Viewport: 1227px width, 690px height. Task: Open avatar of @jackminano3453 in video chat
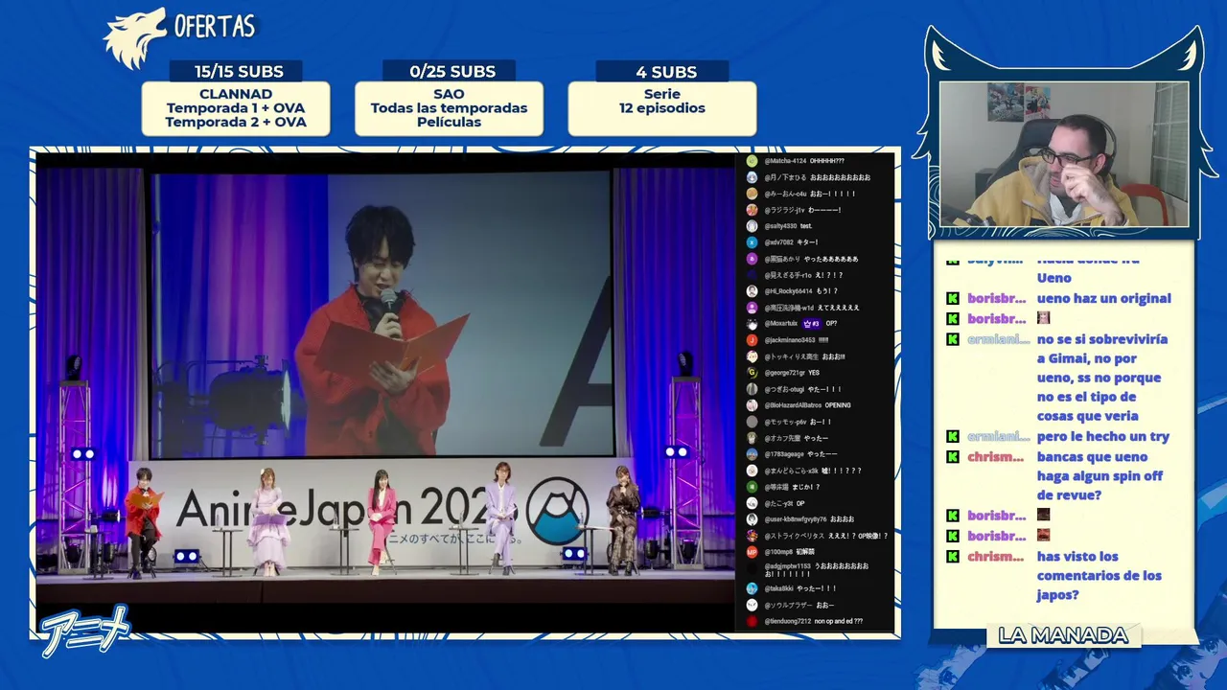click(x=752, y=340)
